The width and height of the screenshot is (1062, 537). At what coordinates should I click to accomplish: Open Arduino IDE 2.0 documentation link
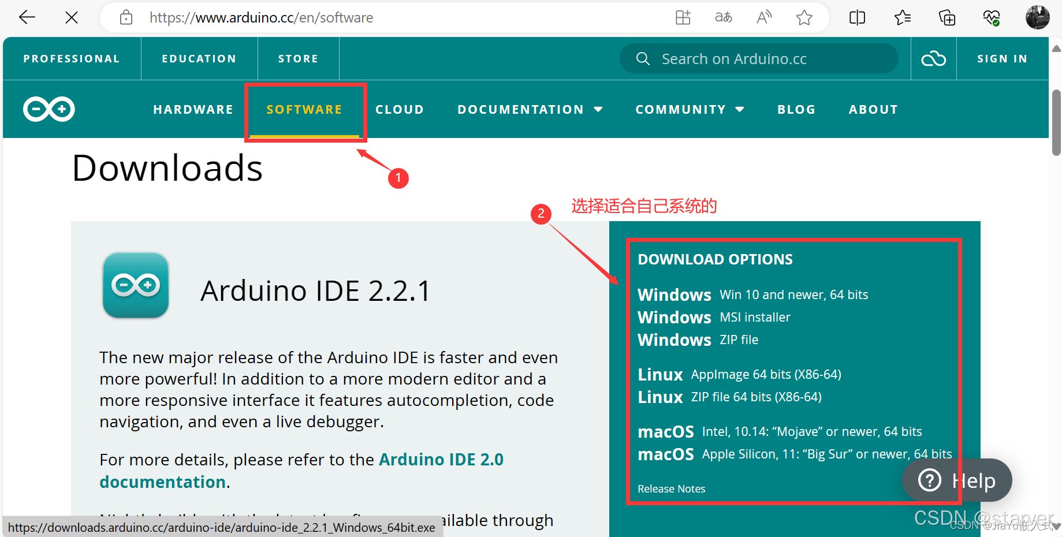301,471
